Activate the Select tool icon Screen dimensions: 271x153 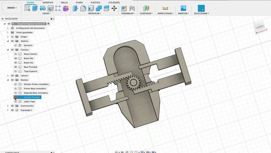pyautogui.click(x=201, y=8)
